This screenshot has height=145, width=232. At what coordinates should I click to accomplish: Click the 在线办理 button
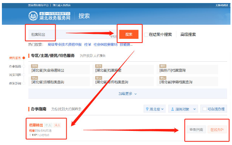(x=217, y=130)
